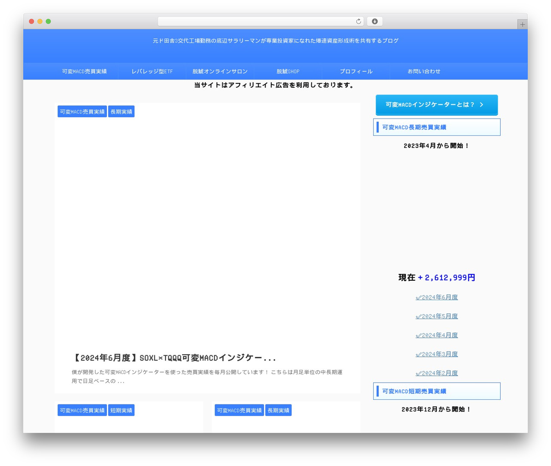This screenshot has width=551, height=466.
Task: Click the affiliate notice 当サイトはアフィリエイト広告 text
Action: (275, 85)
